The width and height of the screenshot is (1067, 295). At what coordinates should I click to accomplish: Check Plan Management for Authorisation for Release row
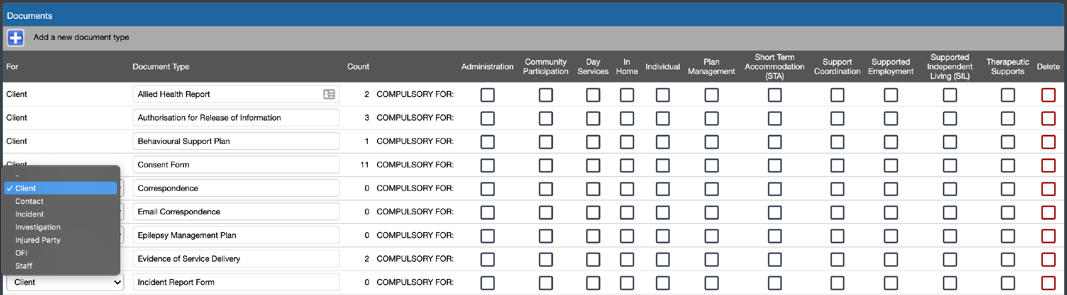(711, 118)
